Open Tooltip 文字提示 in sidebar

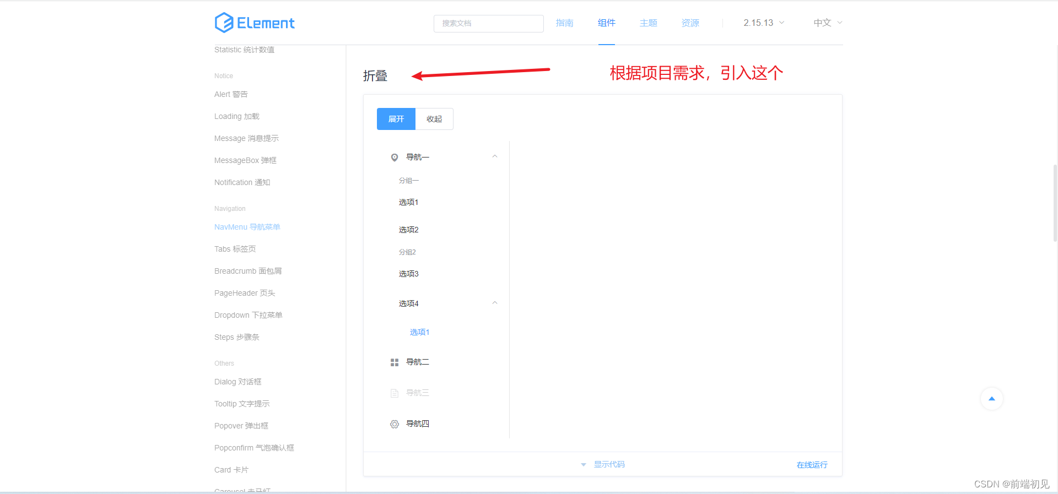(x=242, y=404)
